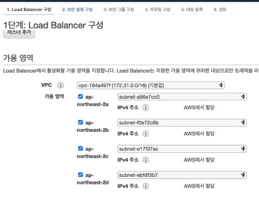Click the 가용 영역 section heading
Image resolution: width=259 pixels, height=209 pixels.
pyautogui.click(x=18, y=58)
